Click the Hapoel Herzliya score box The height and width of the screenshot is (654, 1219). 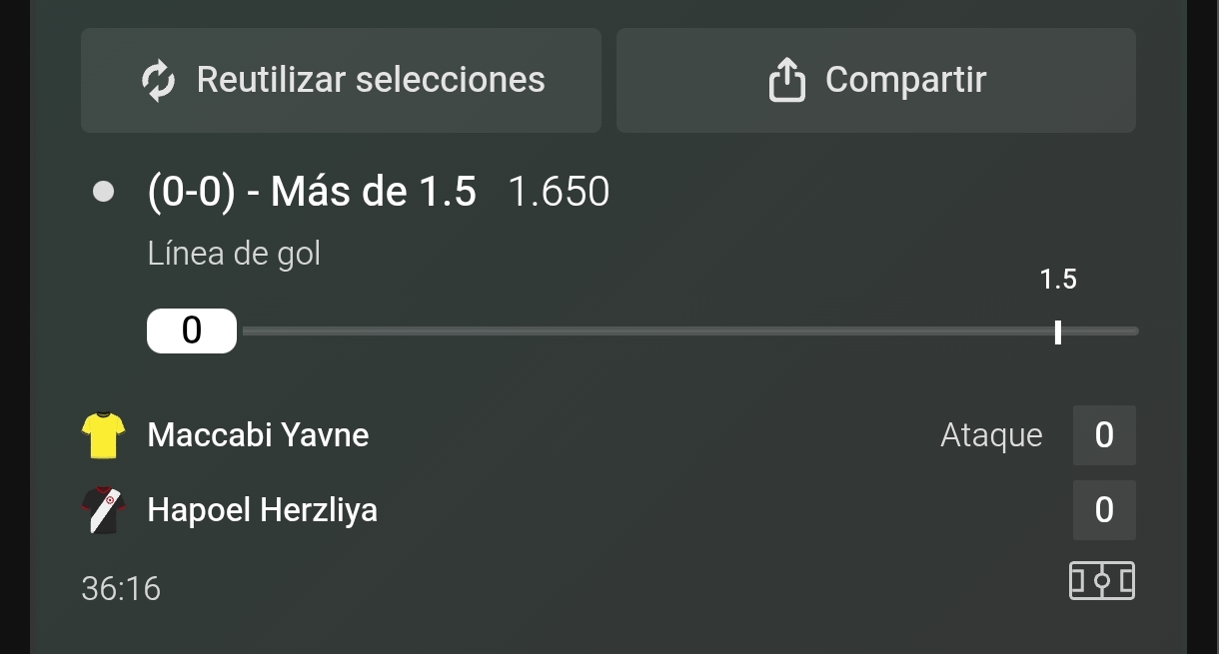coord(1104,510)
